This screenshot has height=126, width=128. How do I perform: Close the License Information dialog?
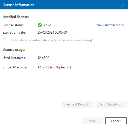point(123,5)
